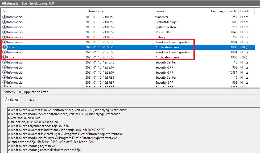Screen dimensions: 260x153
Task: Select the tvnserver source cell
Action: 162,17
